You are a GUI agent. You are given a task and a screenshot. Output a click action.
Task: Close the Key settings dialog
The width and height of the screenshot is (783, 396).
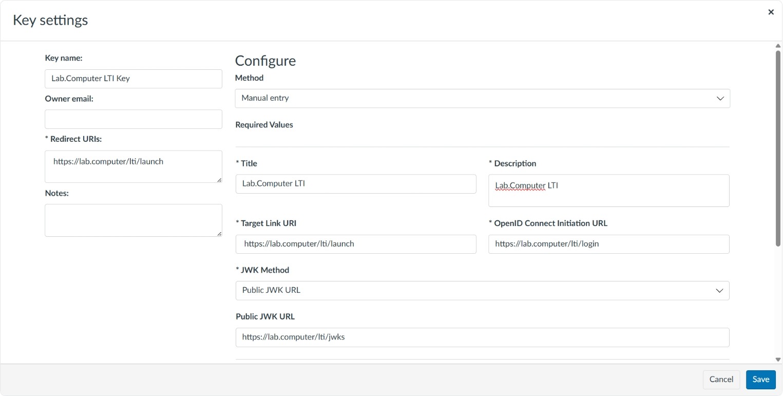(x=771, y=12)
